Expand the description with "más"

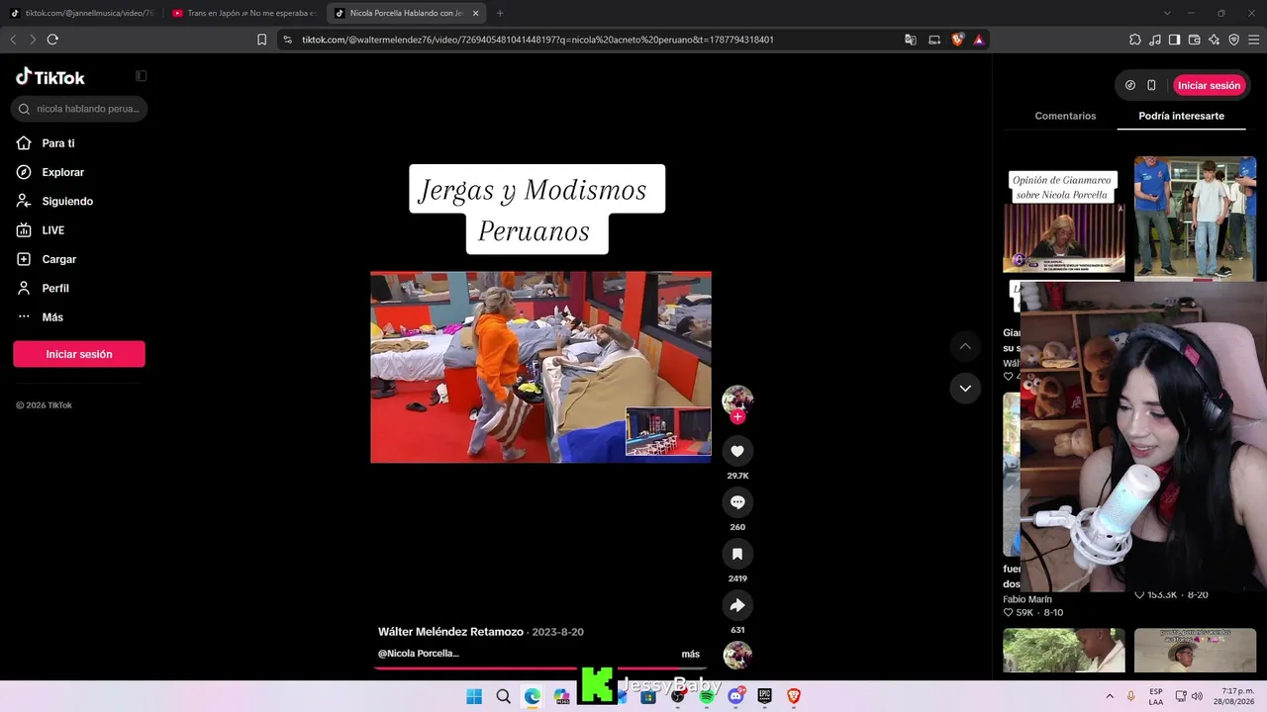690,654
